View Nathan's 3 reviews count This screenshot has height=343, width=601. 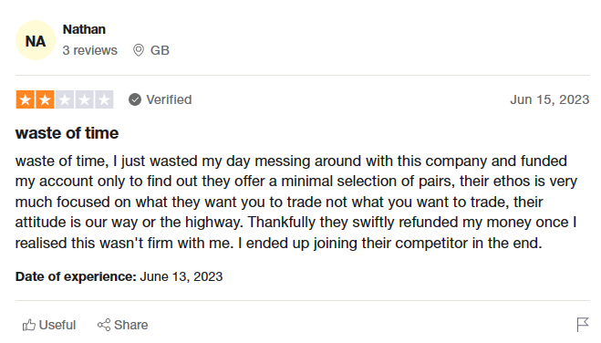(x=89, y=50)
